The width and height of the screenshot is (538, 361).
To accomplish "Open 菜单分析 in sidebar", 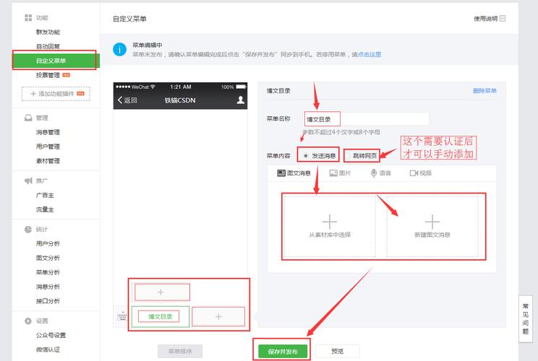I will tap(48, 272).
